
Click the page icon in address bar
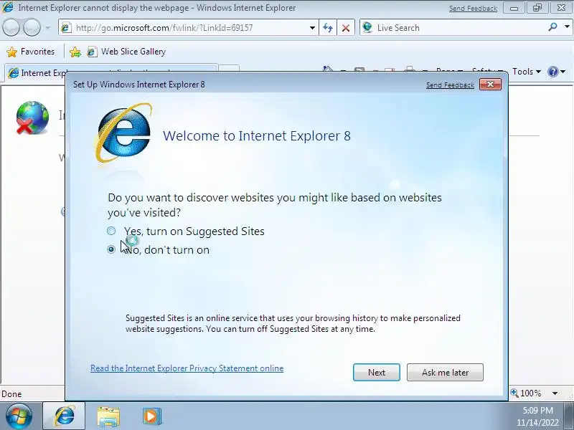pyautogui.click(x=66, y=28)
